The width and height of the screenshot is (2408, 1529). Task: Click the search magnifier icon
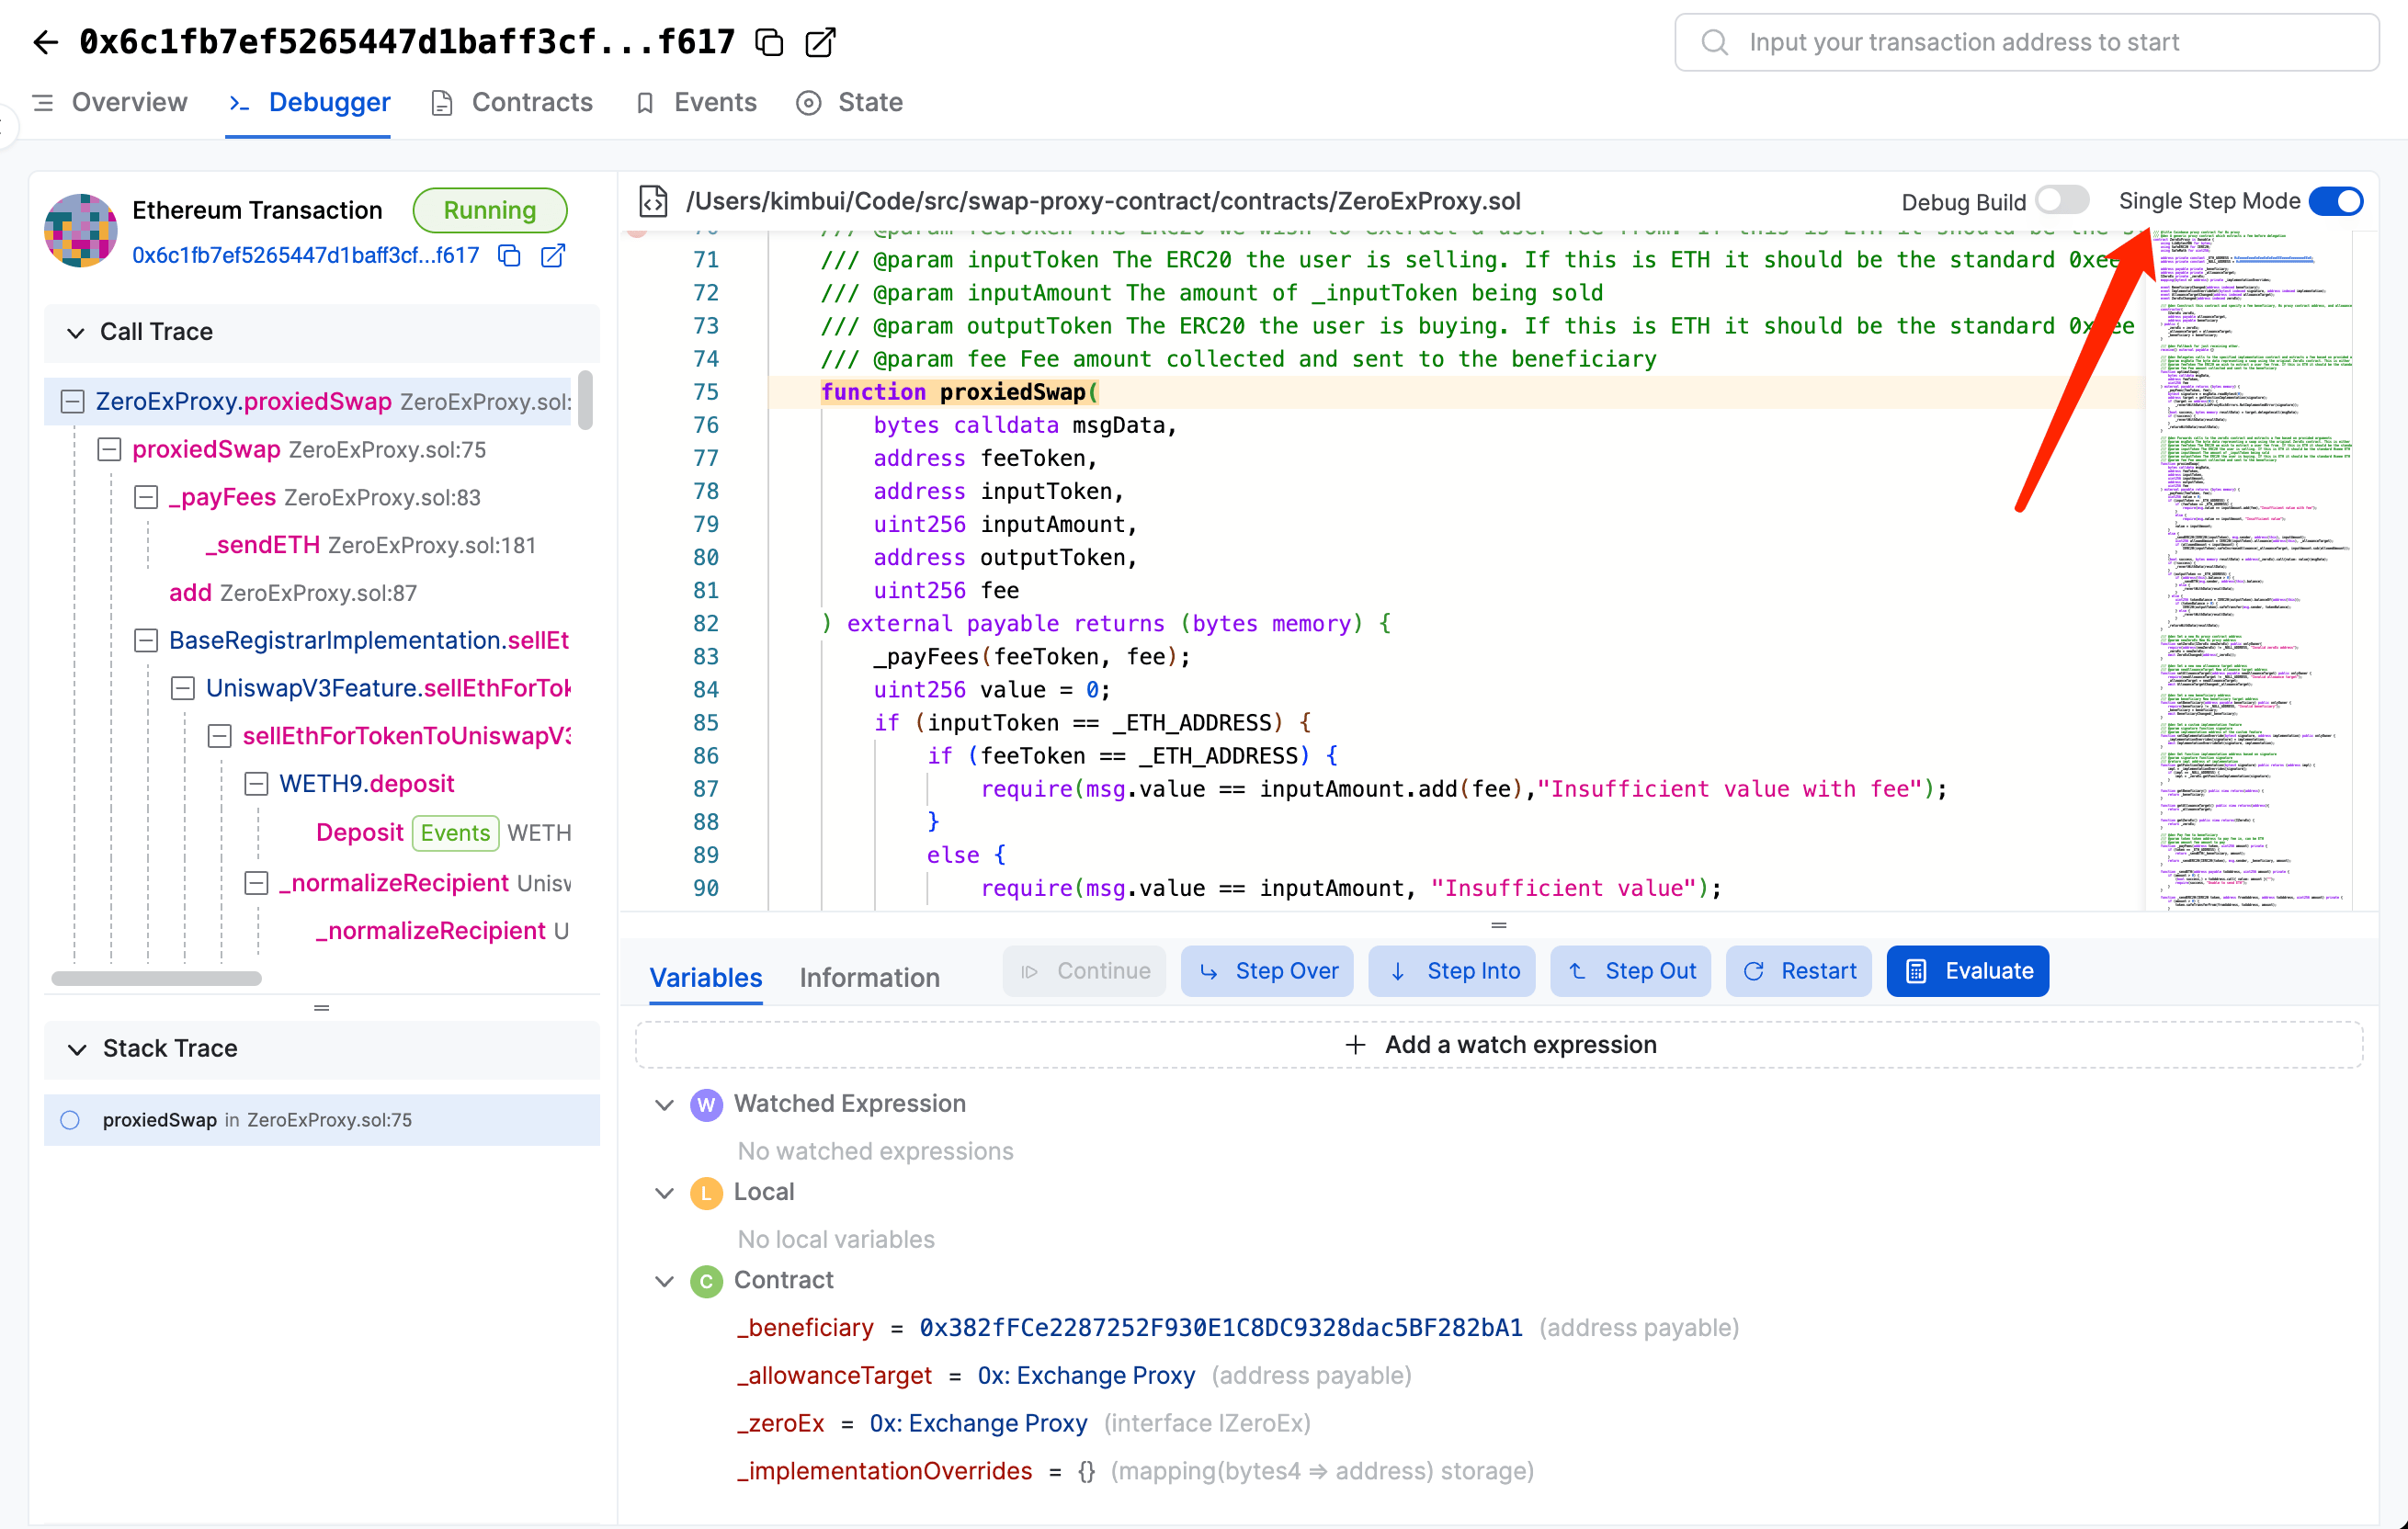point(1714,42)
